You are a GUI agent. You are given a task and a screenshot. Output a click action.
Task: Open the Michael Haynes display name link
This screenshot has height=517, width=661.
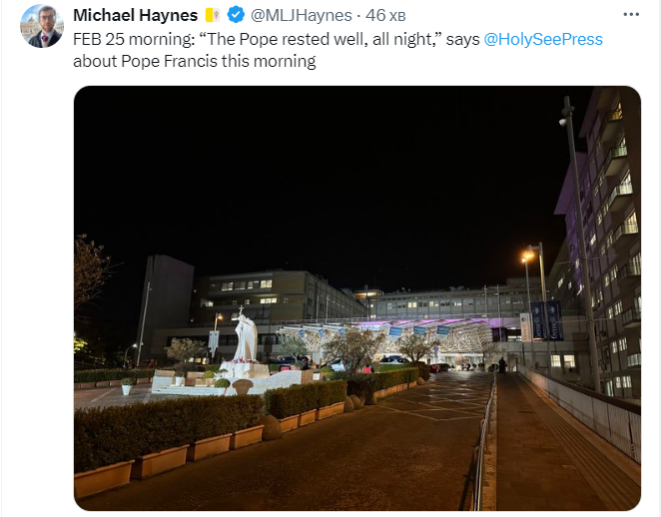pos(136,16)
